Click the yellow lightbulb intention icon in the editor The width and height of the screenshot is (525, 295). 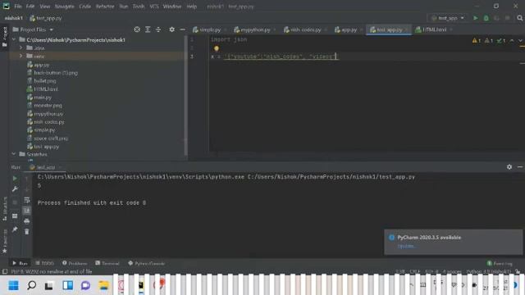point(217,48)
